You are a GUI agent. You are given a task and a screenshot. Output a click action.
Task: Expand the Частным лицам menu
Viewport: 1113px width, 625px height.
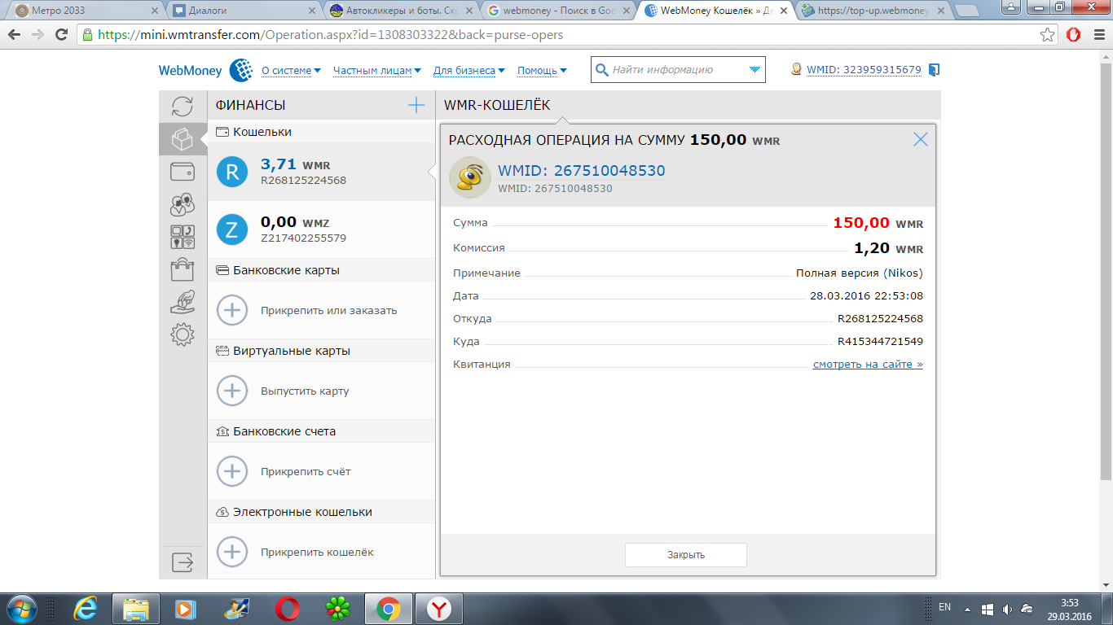point(376,71)
